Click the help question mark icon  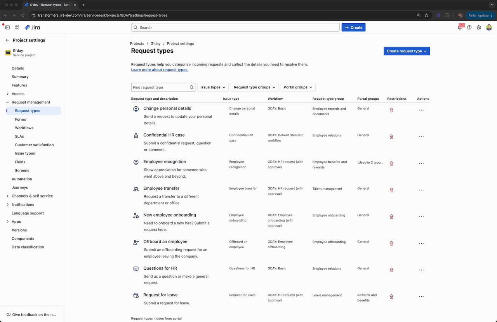tap(469, 28)
